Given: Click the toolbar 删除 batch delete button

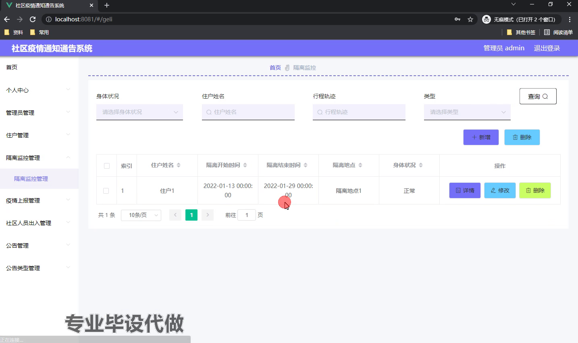Looking at the screenshot, I should coord(522,137).
